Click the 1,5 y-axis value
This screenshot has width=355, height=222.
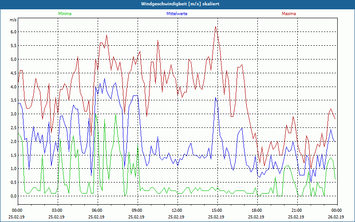(x=14, y=155)
